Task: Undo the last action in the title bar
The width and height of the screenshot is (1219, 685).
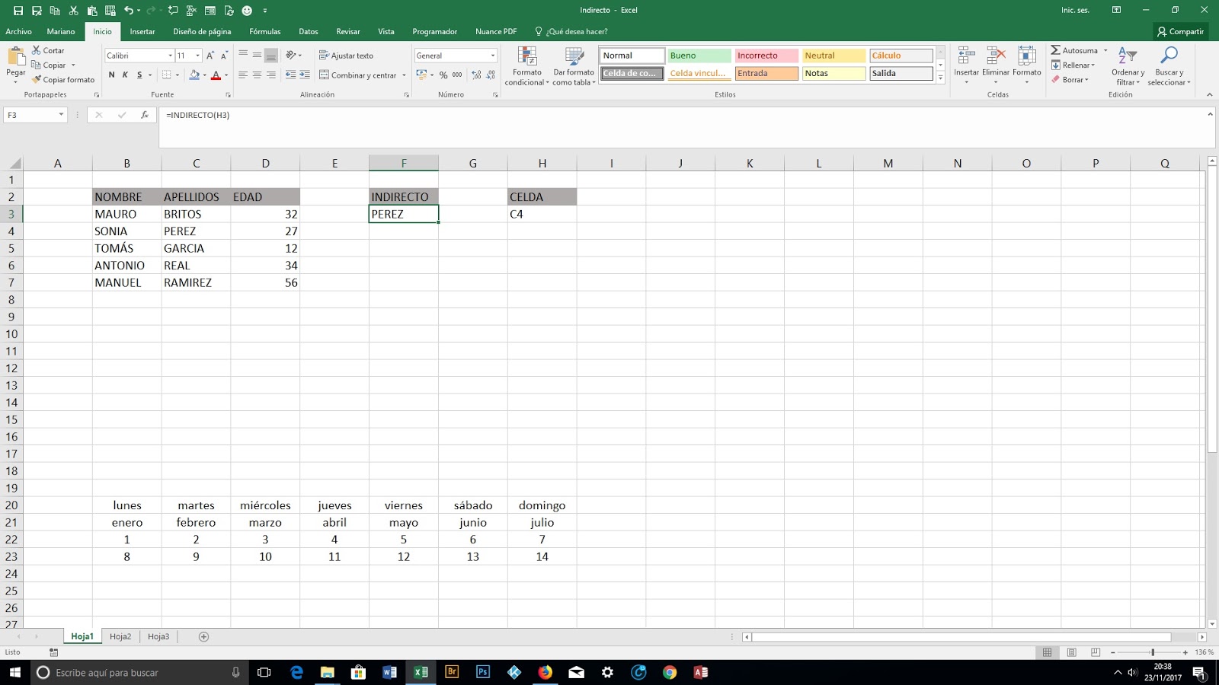Action: click(129, 11)
